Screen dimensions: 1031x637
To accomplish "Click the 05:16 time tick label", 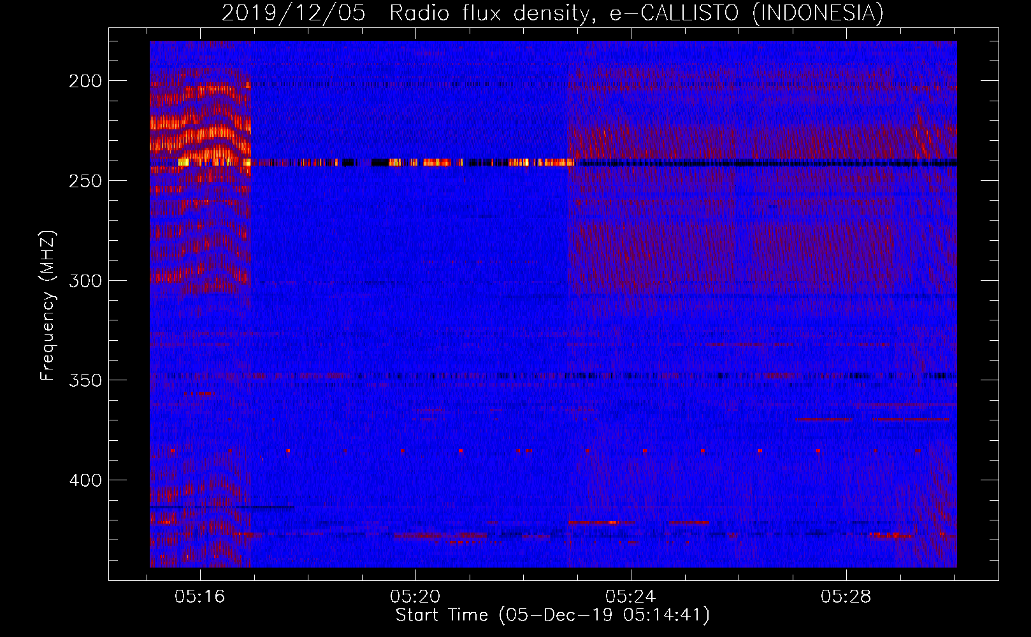I will click(200, 597).
